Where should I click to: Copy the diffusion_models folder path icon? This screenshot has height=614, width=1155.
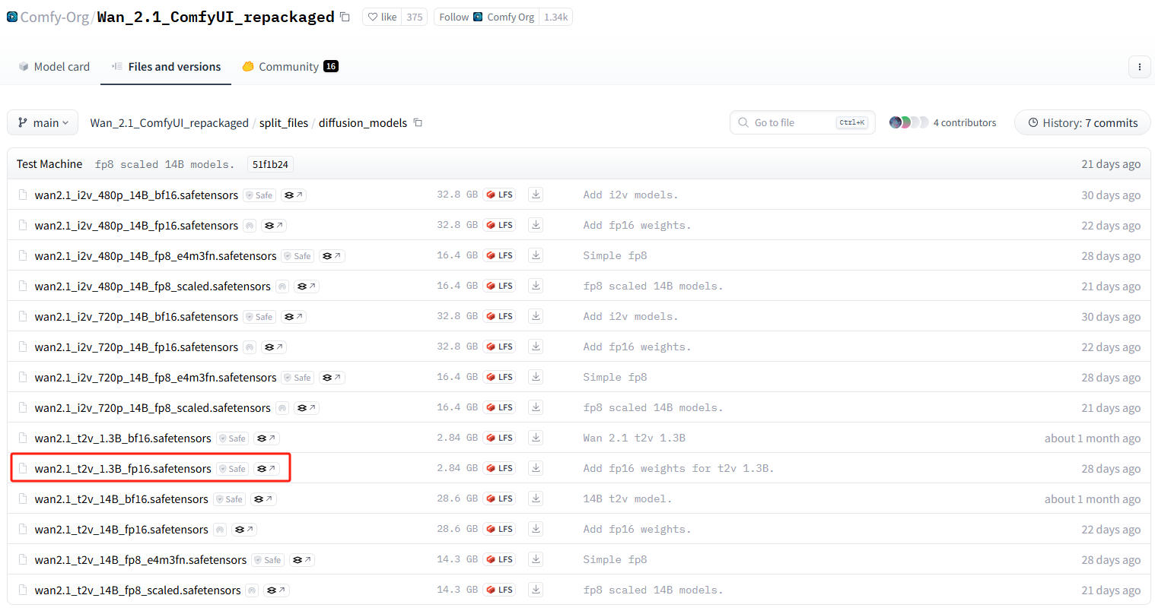coord(418,122)
